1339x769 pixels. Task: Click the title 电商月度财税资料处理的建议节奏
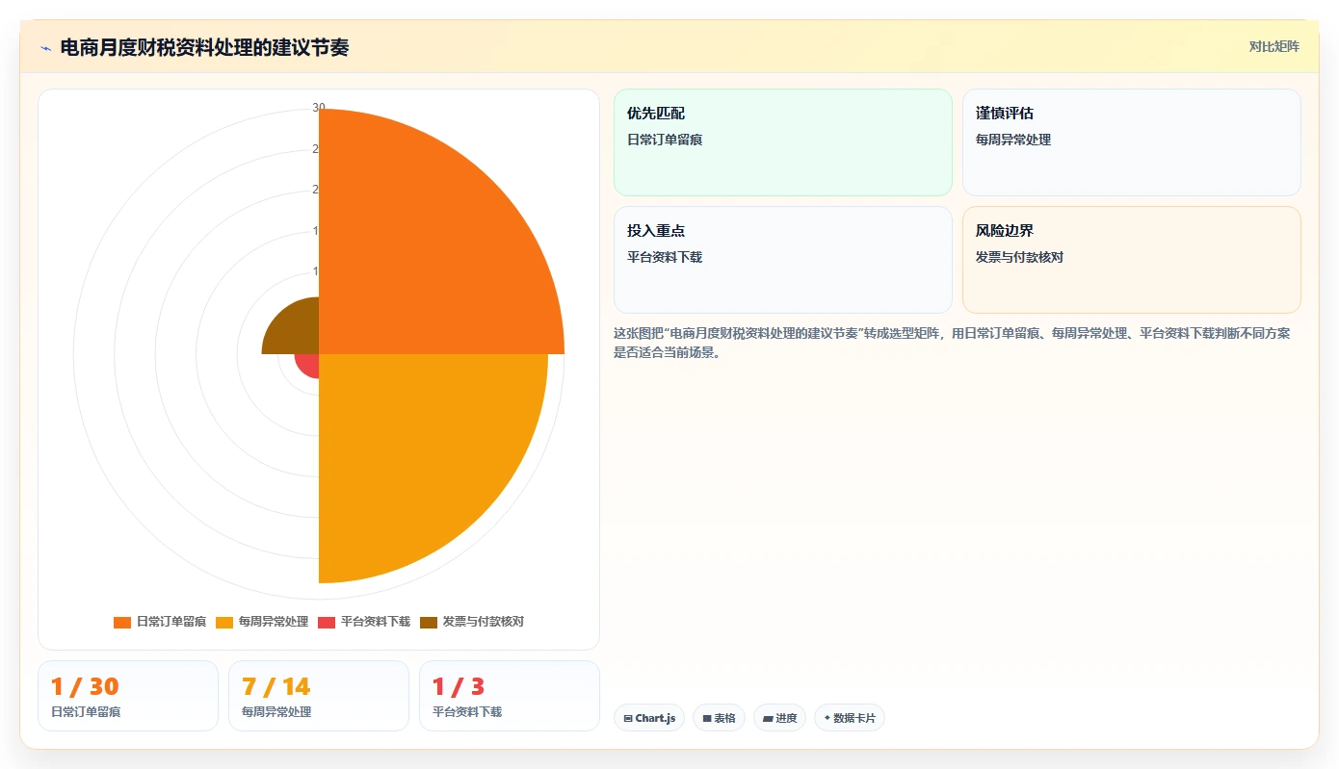click(x=204, y=47)
